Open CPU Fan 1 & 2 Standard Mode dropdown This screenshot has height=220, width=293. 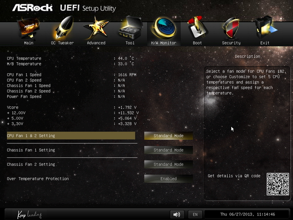pos(169,136)
